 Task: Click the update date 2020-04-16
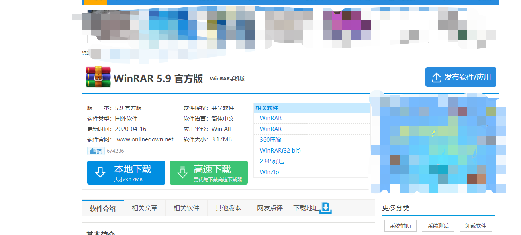coord(131,129)
